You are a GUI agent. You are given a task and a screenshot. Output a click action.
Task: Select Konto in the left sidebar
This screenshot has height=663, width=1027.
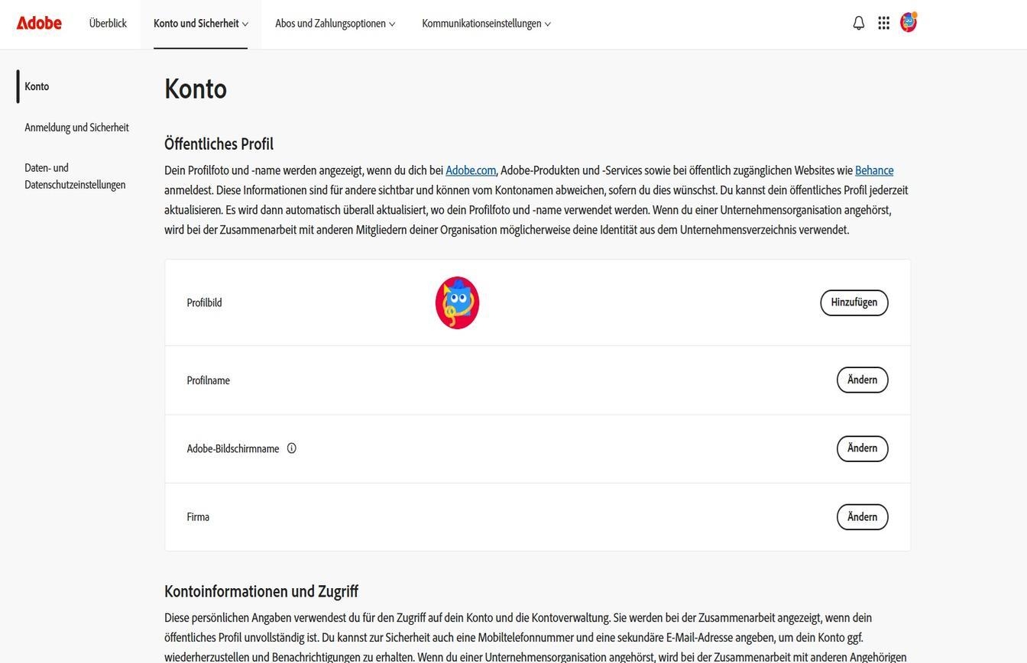pyautogui.click(x=37, y=86)
